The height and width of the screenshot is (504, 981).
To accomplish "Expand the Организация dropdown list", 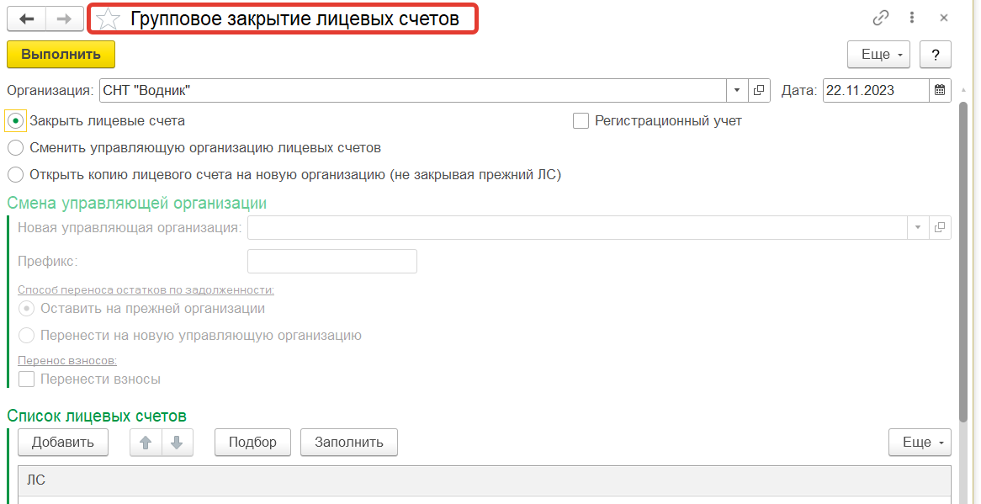I will pos(737,90).
